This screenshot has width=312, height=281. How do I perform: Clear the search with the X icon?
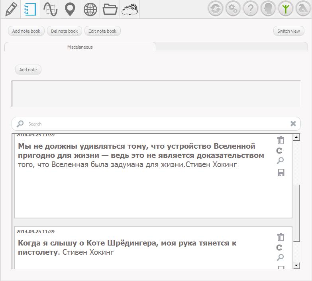coord(293,124)
